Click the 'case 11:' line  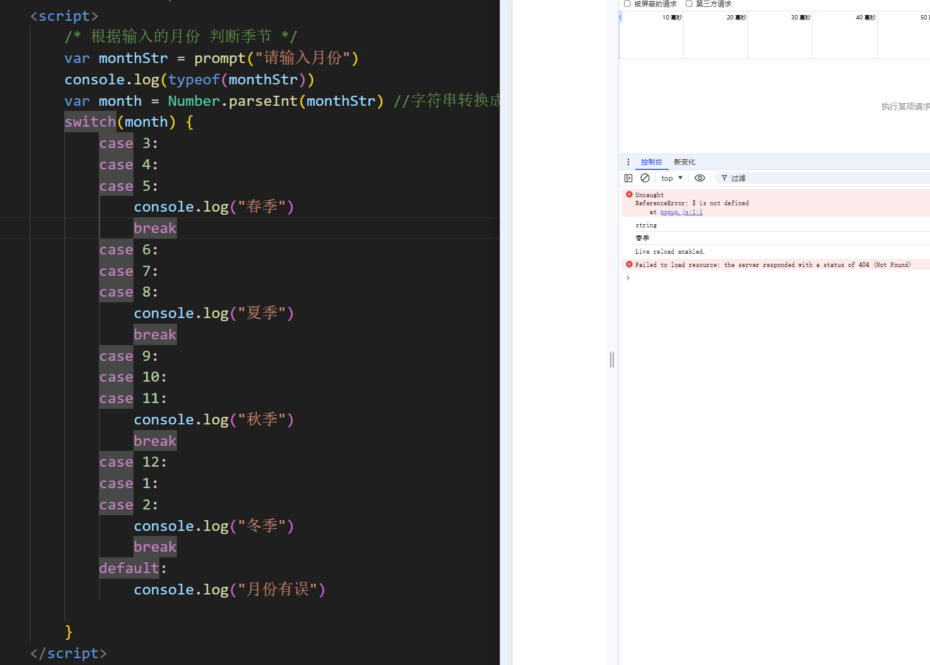click(133, 399)
